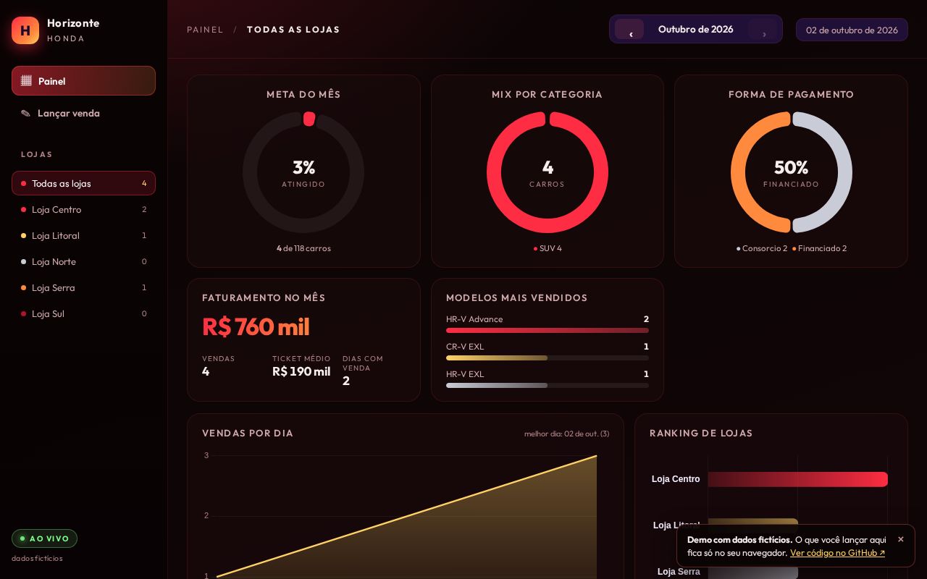Screen dimensions: 927x579
Task: Open the Painel sidebar item
Action: click(x=83, y=80)
